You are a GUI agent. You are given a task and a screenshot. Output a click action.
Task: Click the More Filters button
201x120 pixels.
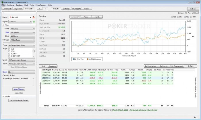tap(18, 89)
